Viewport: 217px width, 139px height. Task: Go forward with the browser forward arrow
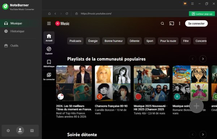click(61, 14)
